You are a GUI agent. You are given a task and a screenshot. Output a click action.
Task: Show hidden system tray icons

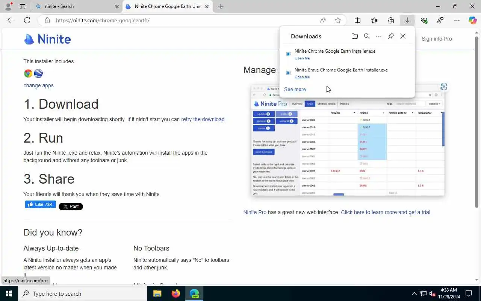414,293
